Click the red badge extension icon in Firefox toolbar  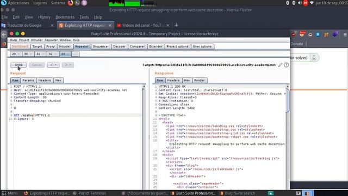click(x=294, y=34)
